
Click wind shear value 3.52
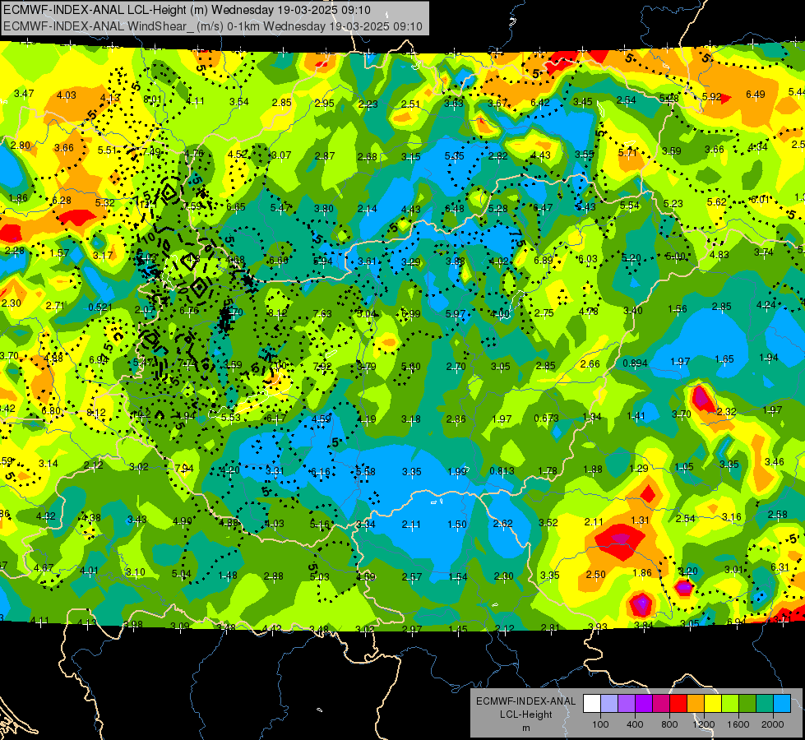click(x=548, y=522)
